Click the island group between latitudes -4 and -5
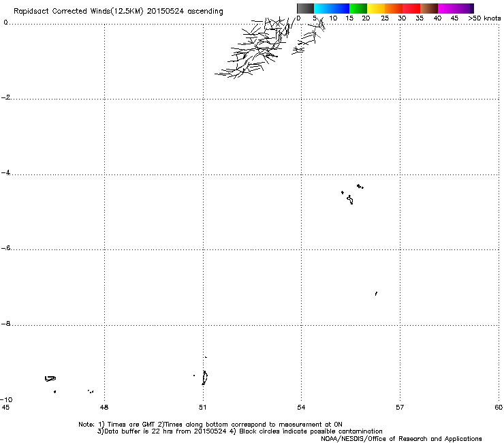The height and width of the screenshot is (443, 504). pyautogui.click(x=353, y=194)
